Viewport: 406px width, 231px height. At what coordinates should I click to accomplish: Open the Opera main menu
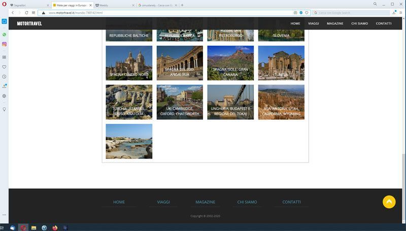[x=4, y=5]
